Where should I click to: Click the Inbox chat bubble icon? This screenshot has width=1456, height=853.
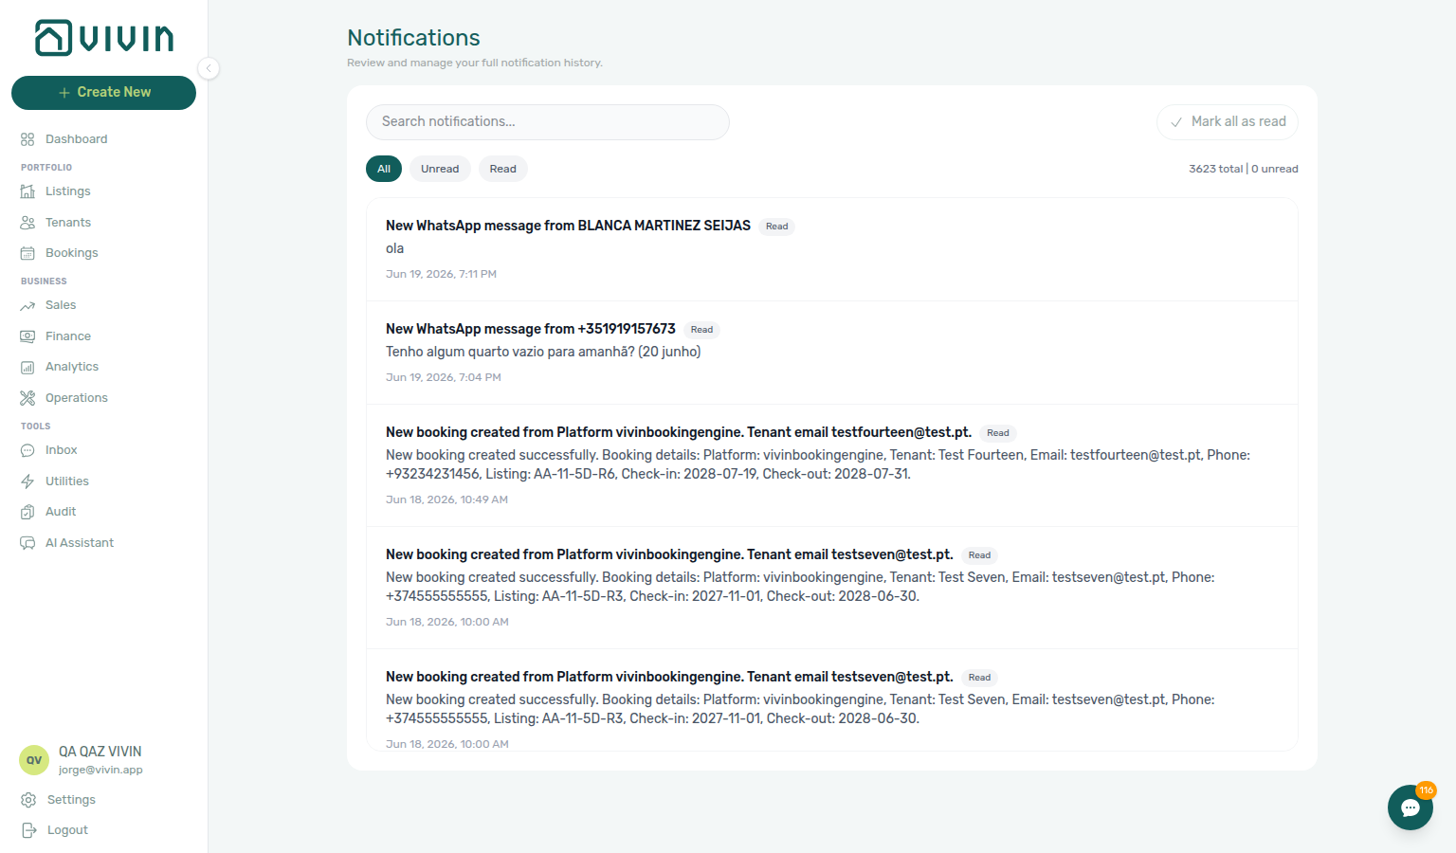(x=27, y=450)
